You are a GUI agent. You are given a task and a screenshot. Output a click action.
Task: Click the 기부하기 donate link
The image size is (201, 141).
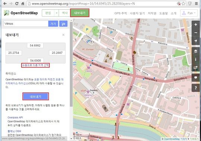pyautogui.click(x=194, y=139)
